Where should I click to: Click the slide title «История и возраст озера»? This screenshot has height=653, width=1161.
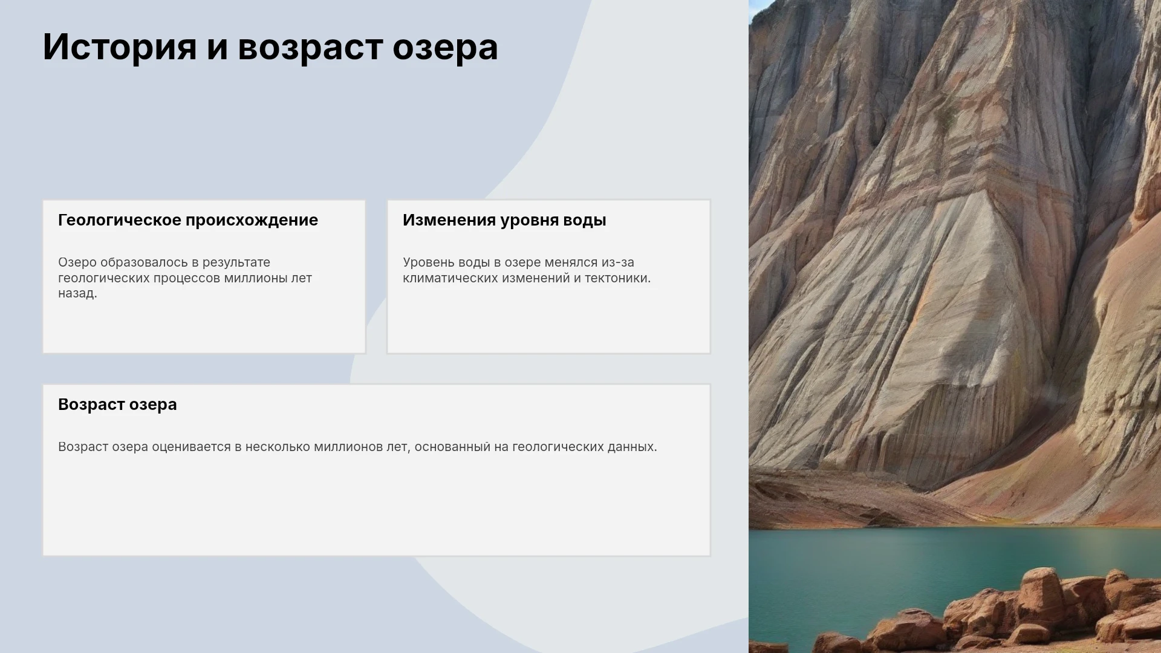270,47
